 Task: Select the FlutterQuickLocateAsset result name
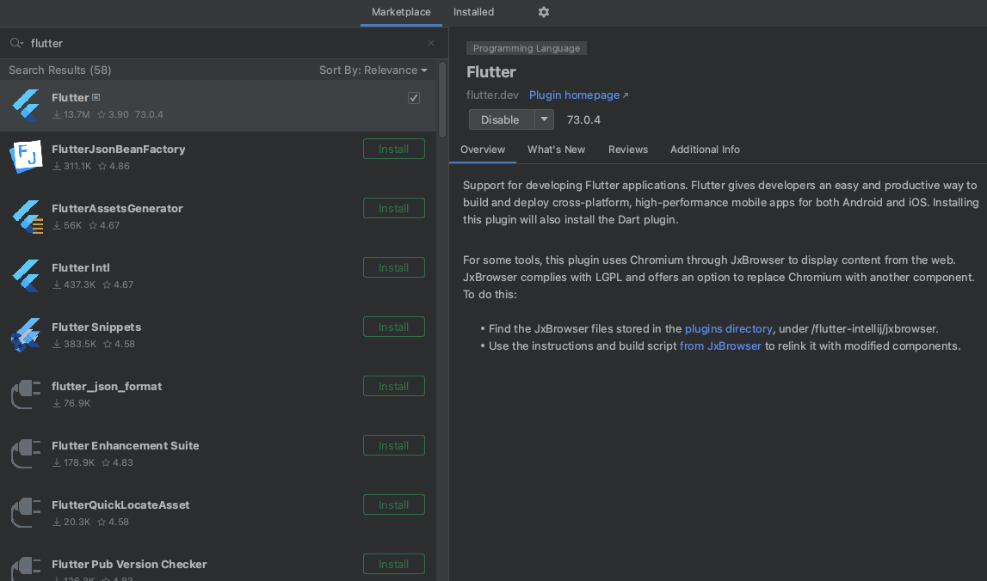pos(120,505)
